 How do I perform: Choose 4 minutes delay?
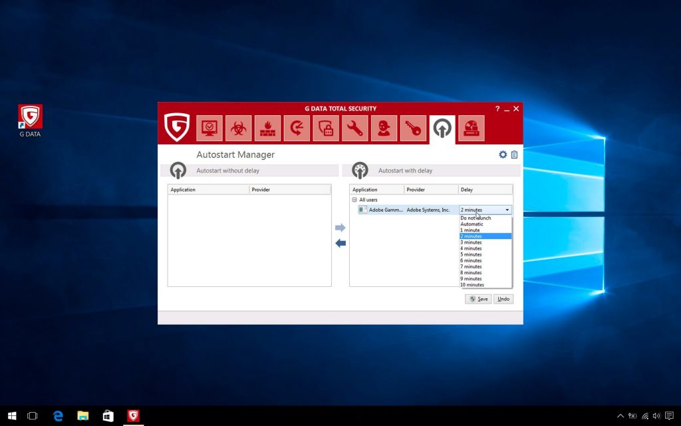coord(485,248)
